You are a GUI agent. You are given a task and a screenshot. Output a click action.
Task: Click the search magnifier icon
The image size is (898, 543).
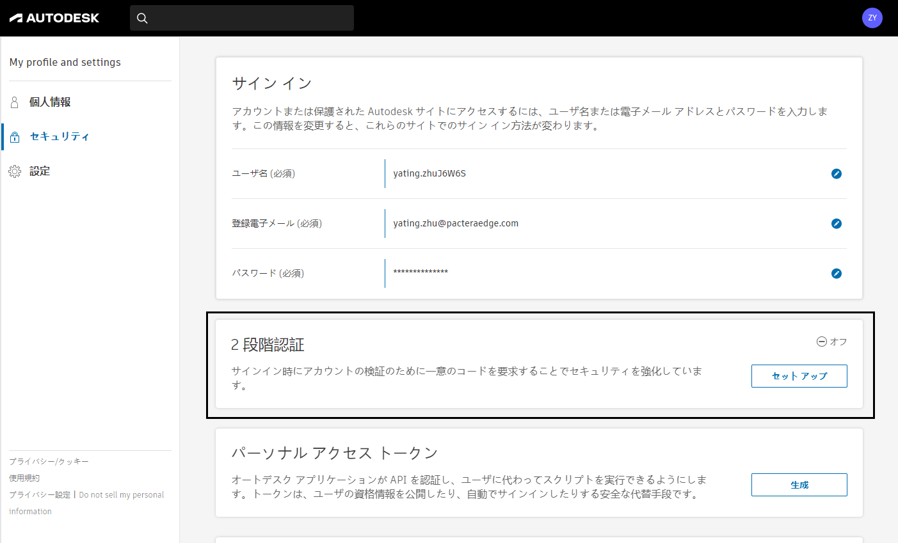(x=142, y=18)
